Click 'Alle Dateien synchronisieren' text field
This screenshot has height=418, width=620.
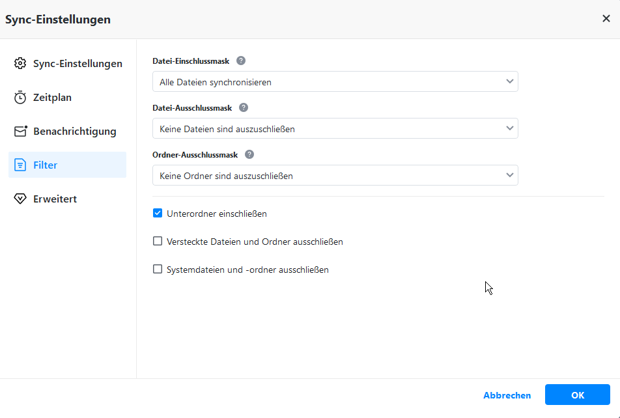326,82
